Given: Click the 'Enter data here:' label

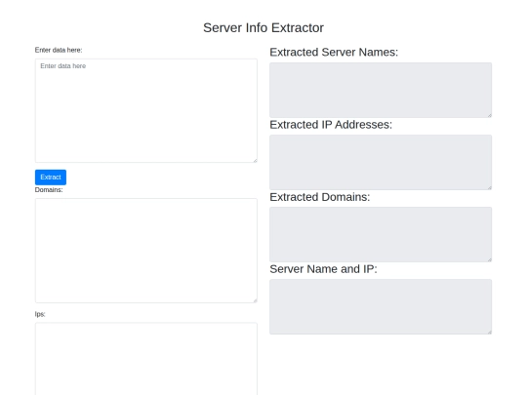Looking at the screenshot, I should [x=59, y=50].
